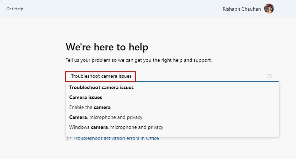This screenshot has width=296, height=159.
Task: Click the word 'Office' in the activation link
Action: (x=152, y=138)
